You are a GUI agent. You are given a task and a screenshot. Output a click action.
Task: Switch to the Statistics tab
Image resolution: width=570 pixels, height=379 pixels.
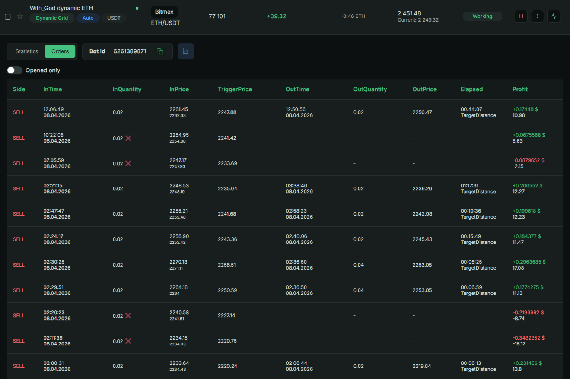[26, 51]
